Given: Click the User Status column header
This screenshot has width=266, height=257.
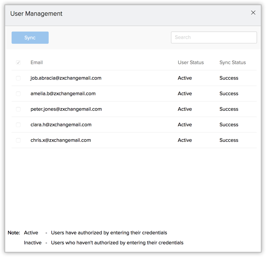Looking at the screenshot, I should coord(191,63).
